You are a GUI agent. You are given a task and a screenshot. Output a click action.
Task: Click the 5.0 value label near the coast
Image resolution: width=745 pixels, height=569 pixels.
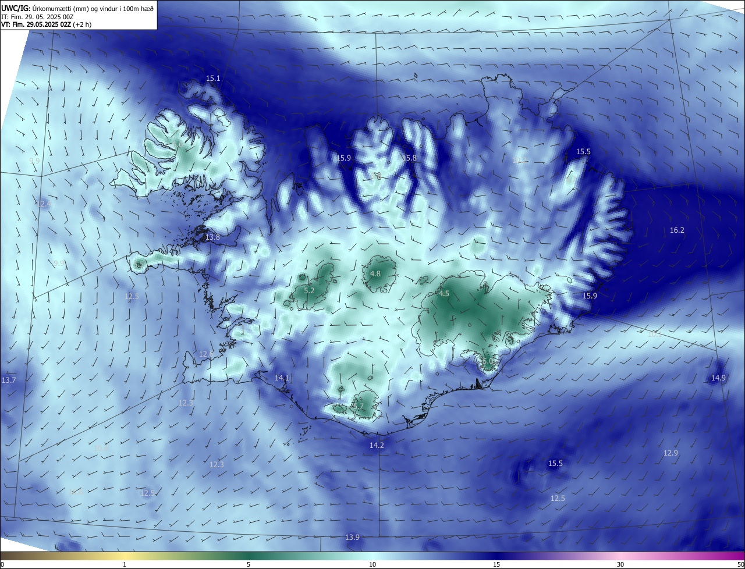click(x=488, y=361)
